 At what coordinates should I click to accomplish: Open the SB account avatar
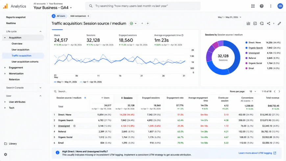pos(280,6)
